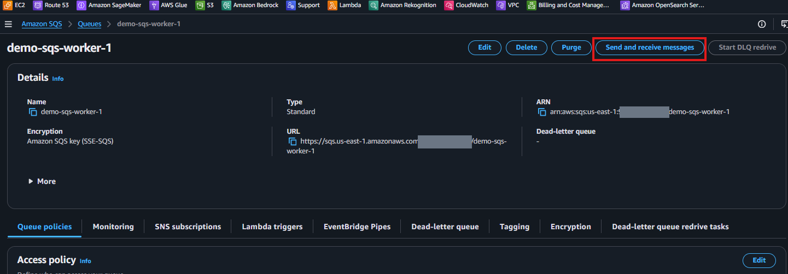This screenshot has width=788, height=274.
Task: Open Info link beside Access policy
Action: (85, 261)
